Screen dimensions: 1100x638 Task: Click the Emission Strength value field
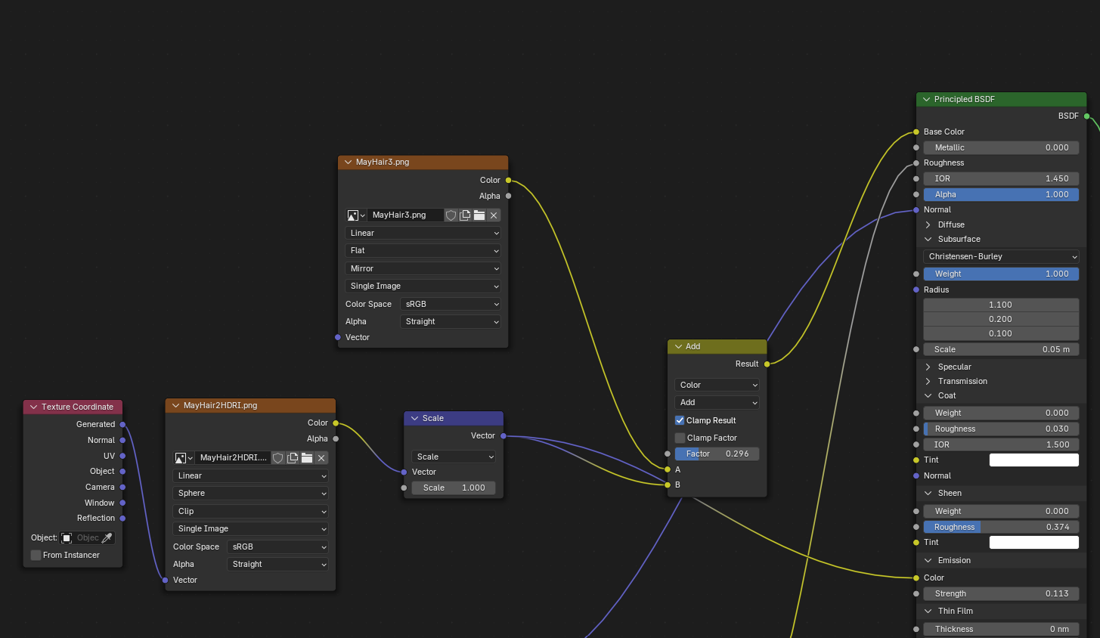click(x=1000, y=593)
